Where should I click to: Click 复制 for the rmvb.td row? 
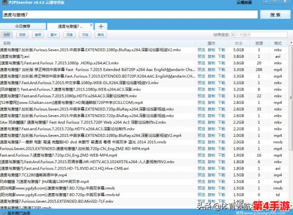[211, 195]
